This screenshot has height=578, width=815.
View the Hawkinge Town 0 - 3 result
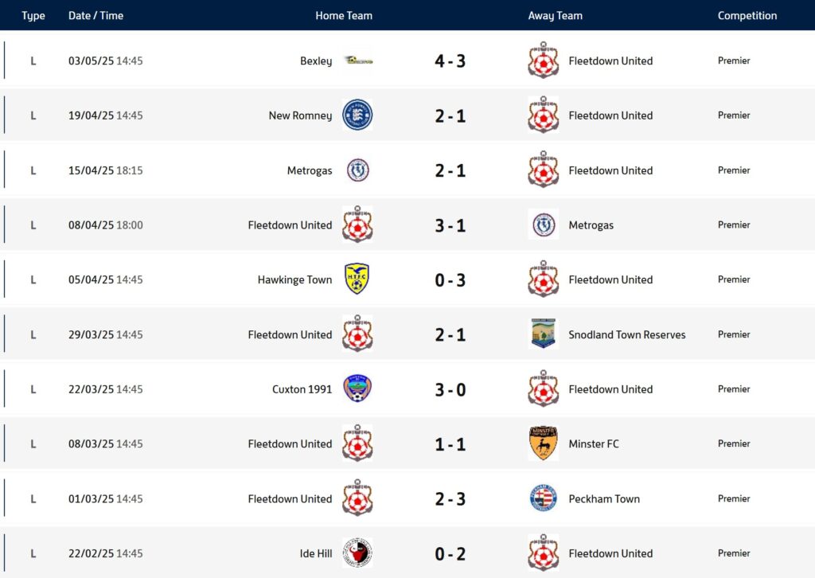pyautogui.click(x=450, y=280)
